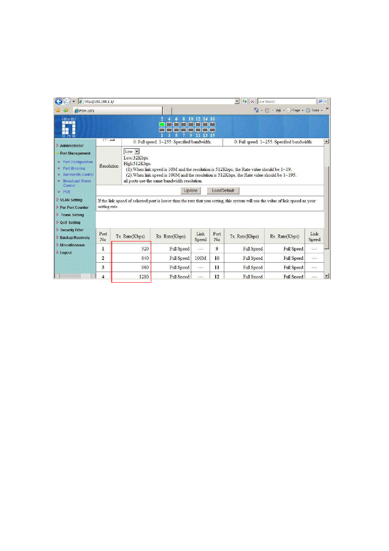Click the red Stop loading icon
389x551 pixels.
(252, 102)
